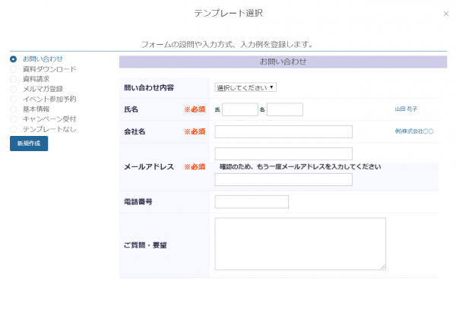Focus the 会社名 text field
456x322 pixels.
(x=273, y=131)
